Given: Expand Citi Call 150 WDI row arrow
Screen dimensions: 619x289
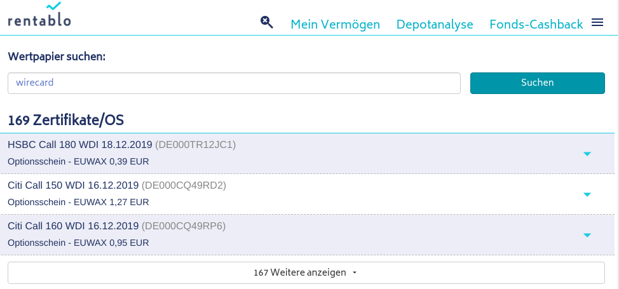Looking at the screenshot, I should (587, 194).
